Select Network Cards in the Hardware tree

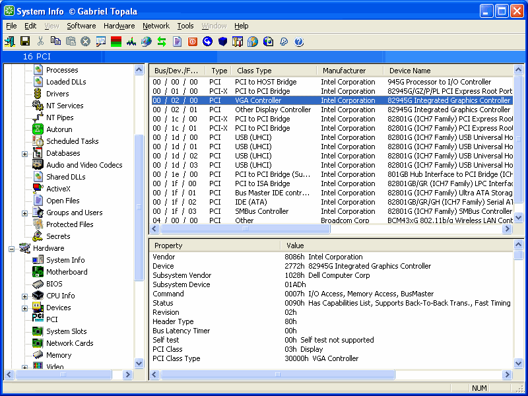[x=69, y=343]
